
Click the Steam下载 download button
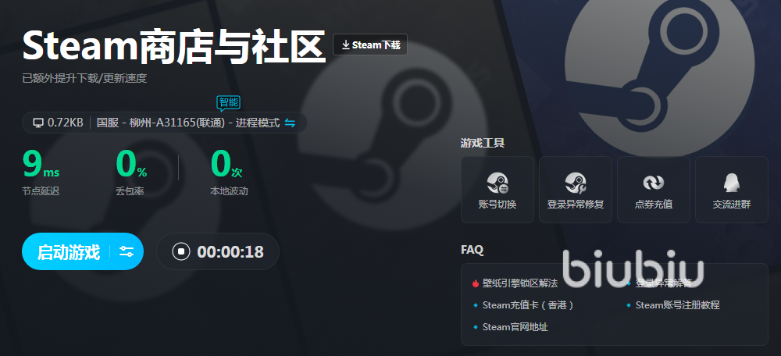tap(370, 44)
